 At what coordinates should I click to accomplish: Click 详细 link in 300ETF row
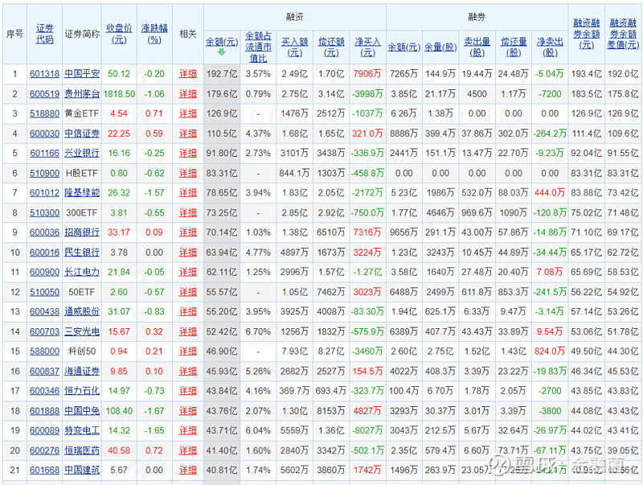pyautogui.click(x=188, y=213)
